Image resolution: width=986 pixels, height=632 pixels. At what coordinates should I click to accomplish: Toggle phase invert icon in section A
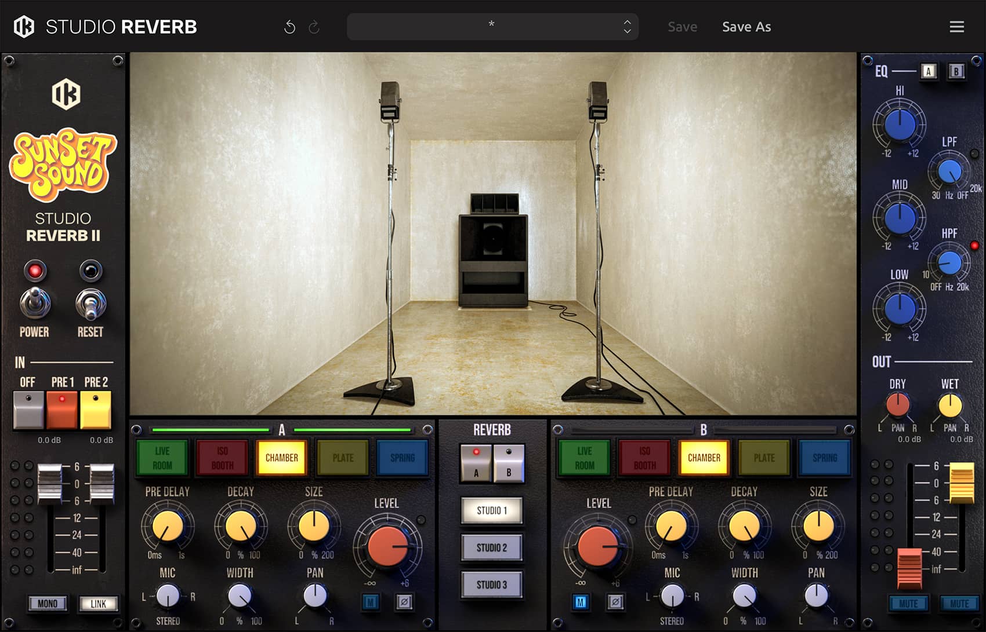(404, 602)
